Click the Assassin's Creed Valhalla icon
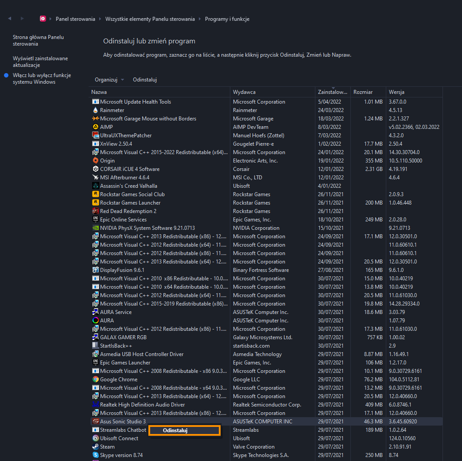This screenshot has height=461, width=462. pos(95,186)
